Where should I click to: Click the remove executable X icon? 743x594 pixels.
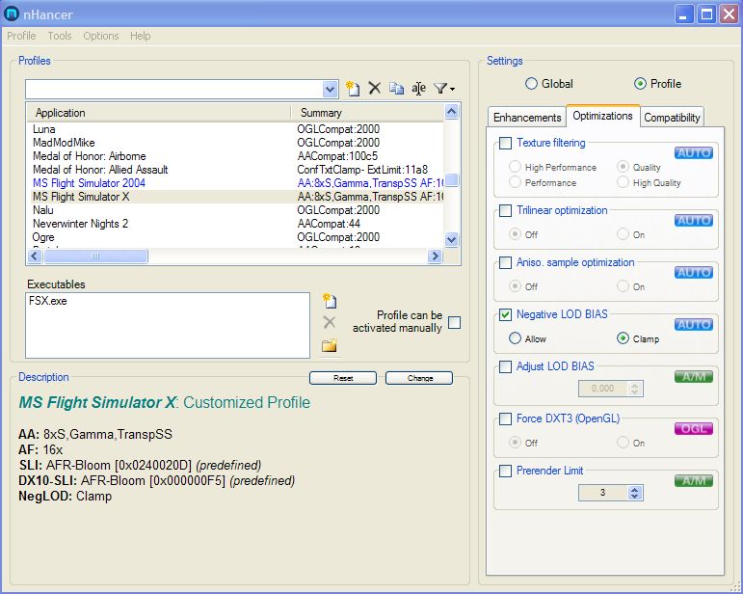click(329, 322)
